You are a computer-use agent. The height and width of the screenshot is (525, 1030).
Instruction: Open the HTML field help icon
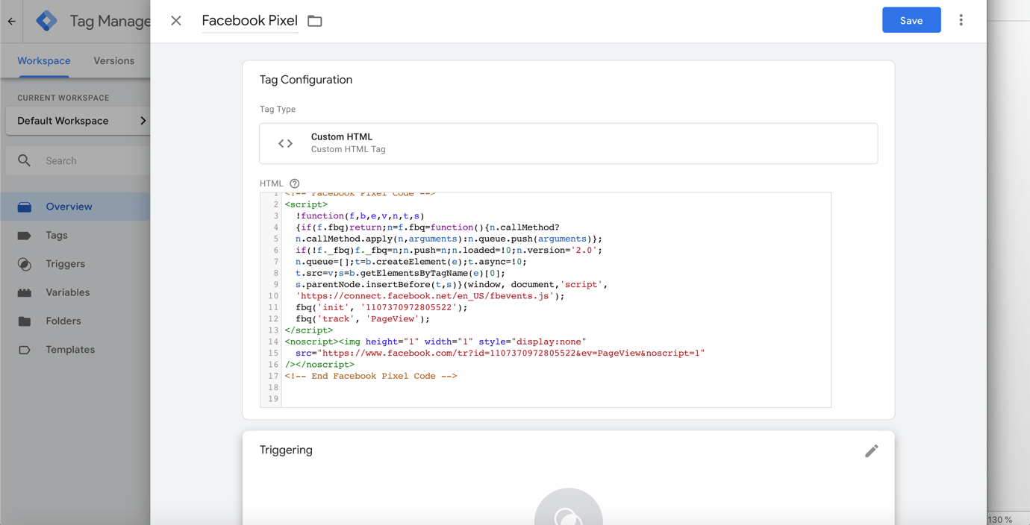tap(295, 183)
